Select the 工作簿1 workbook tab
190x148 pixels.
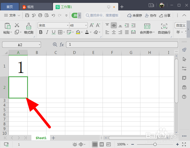tap(85, 7)
